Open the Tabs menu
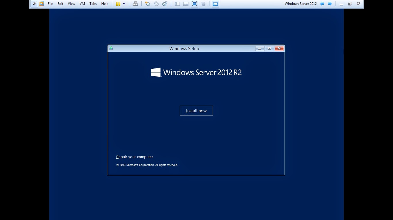The image size is (393, 220). point(93,4)
